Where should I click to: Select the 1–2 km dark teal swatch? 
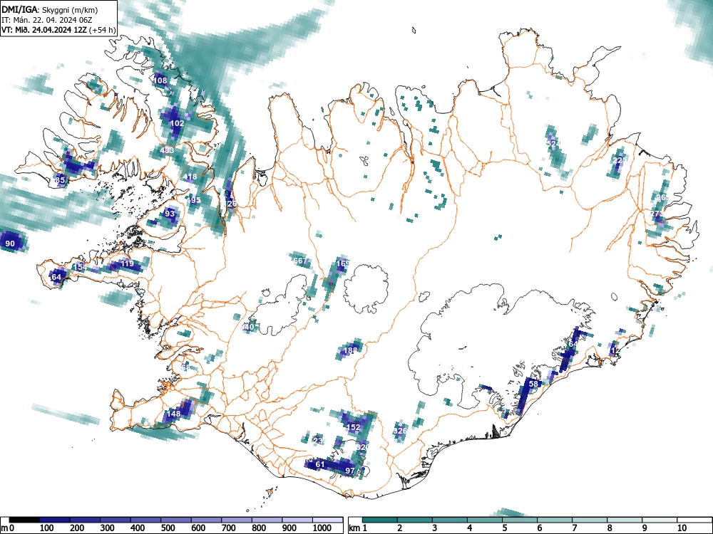380,520
